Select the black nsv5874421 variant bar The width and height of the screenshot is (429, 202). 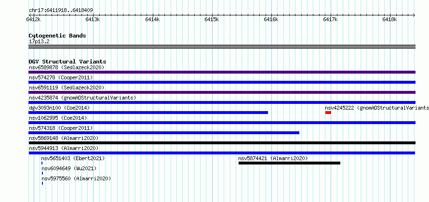tap(290, 163)
